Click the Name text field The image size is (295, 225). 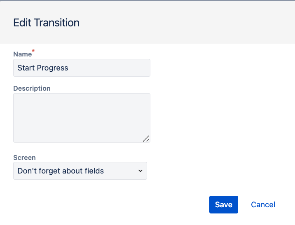point(82,68)
